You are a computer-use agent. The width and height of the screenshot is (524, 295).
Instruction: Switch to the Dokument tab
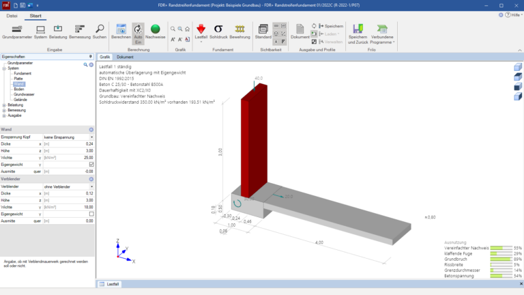125,57
